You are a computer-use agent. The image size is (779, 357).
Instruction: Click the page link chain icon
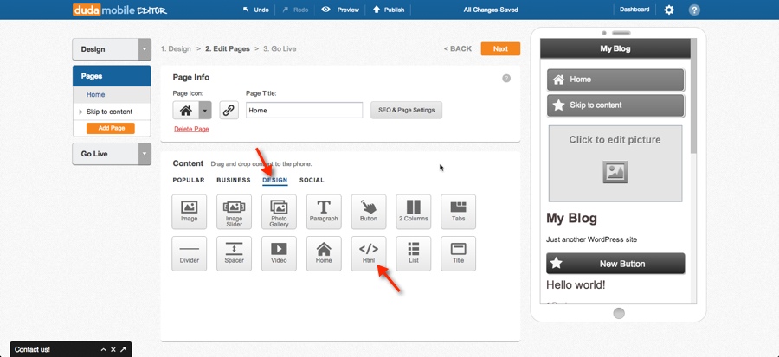[229, 110]
